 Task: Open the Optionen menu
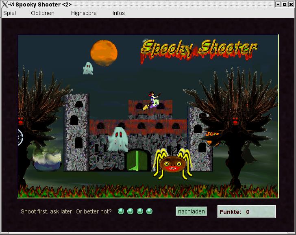[x=43, y=13]
